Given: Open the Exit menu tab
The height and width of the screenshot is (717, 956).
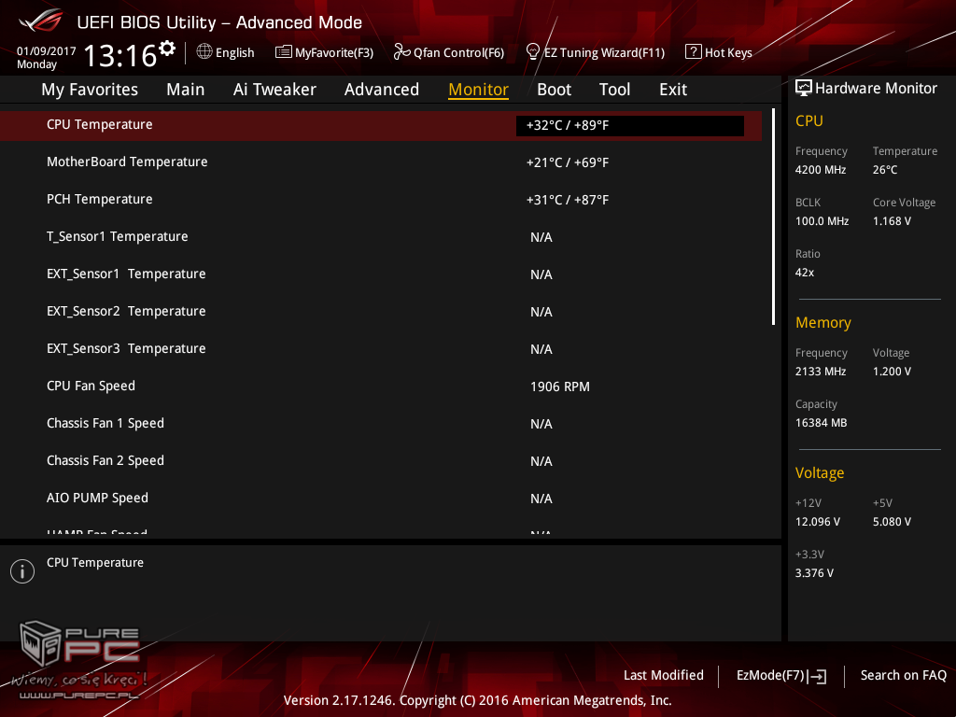Looking at the screenshot, I should [672, 90].
